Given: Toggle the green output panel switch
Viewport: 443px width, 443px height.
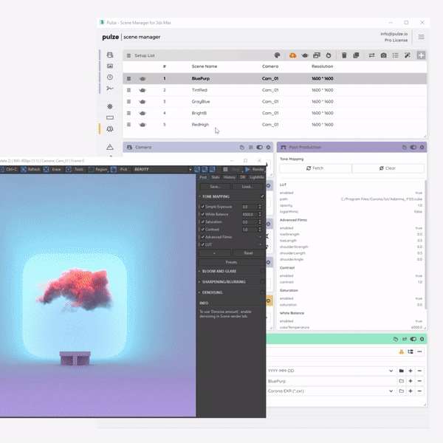Looking at the screenshot, I should point(413,339).
